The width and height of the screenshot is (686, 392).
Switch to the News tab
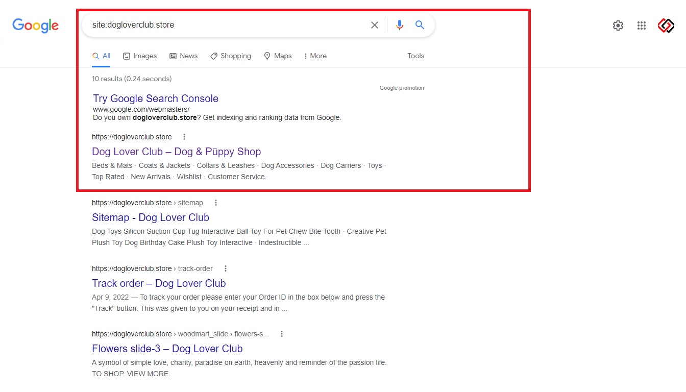183,56
